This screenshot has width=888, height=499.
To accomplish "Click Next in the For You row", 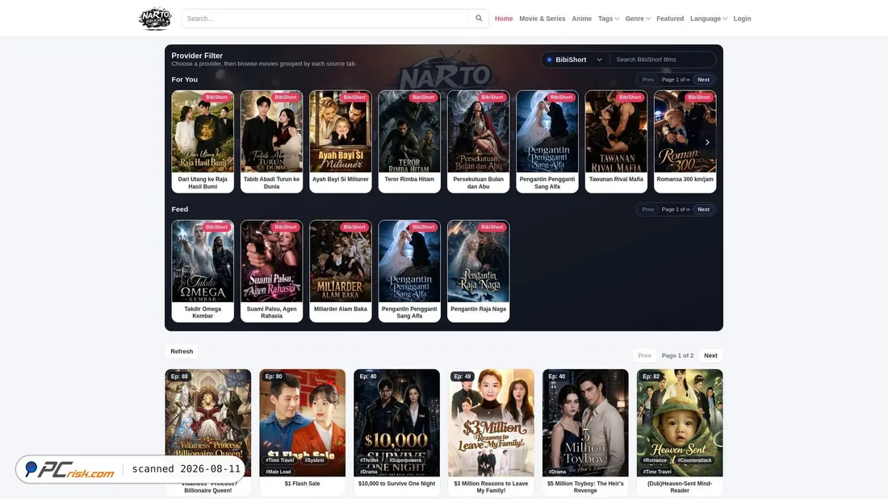I will pos(703,80).
